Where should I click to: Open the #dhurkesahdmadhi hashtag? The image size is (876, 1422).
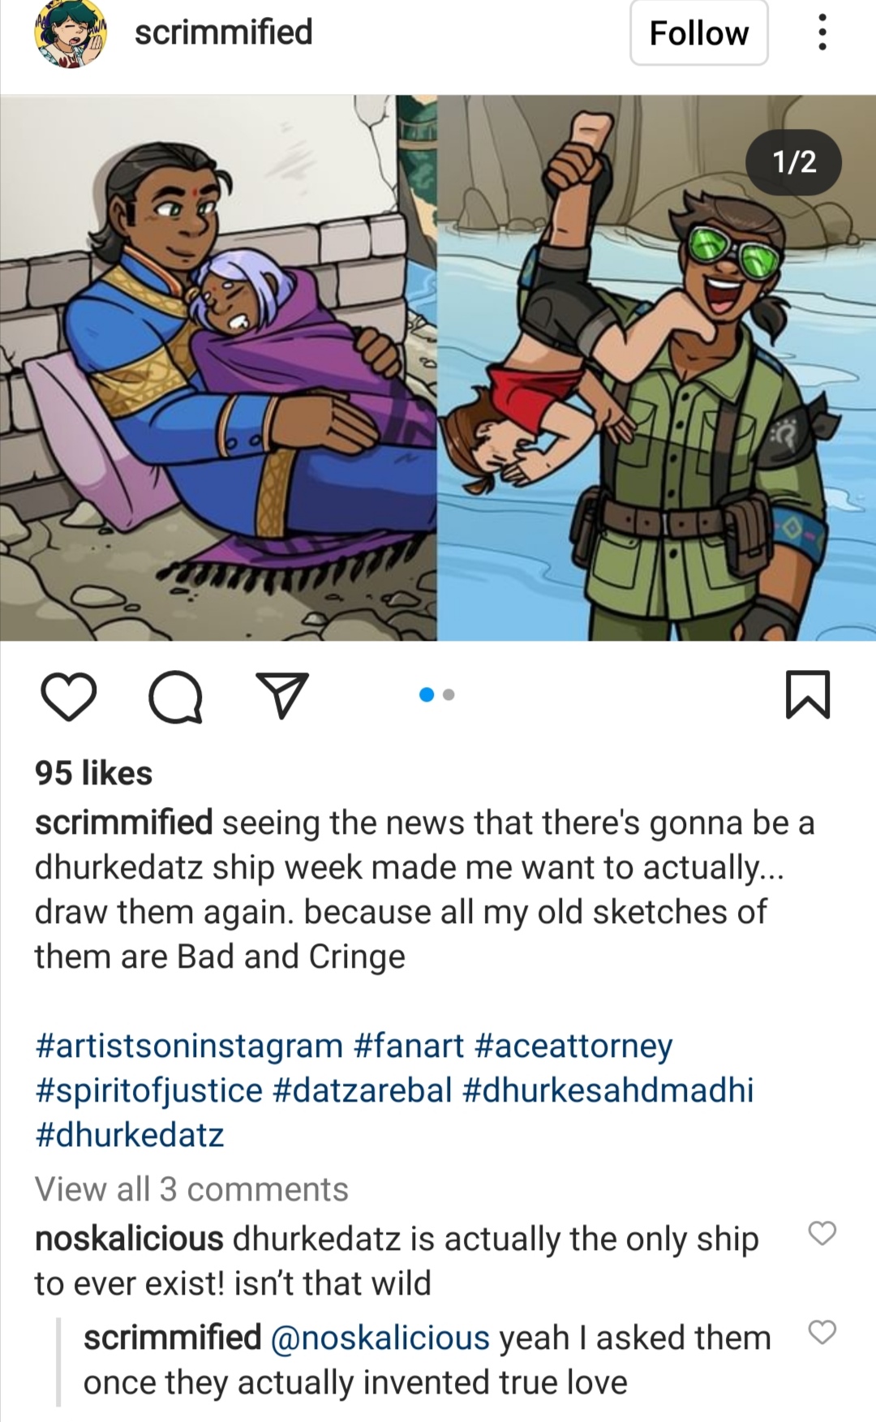pyautogui.click(x=608, y=1090)
